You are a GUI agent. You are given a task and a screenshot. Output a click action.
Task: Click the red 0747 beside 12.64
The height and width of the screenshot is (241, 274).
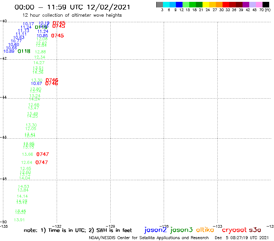(41, 162)
